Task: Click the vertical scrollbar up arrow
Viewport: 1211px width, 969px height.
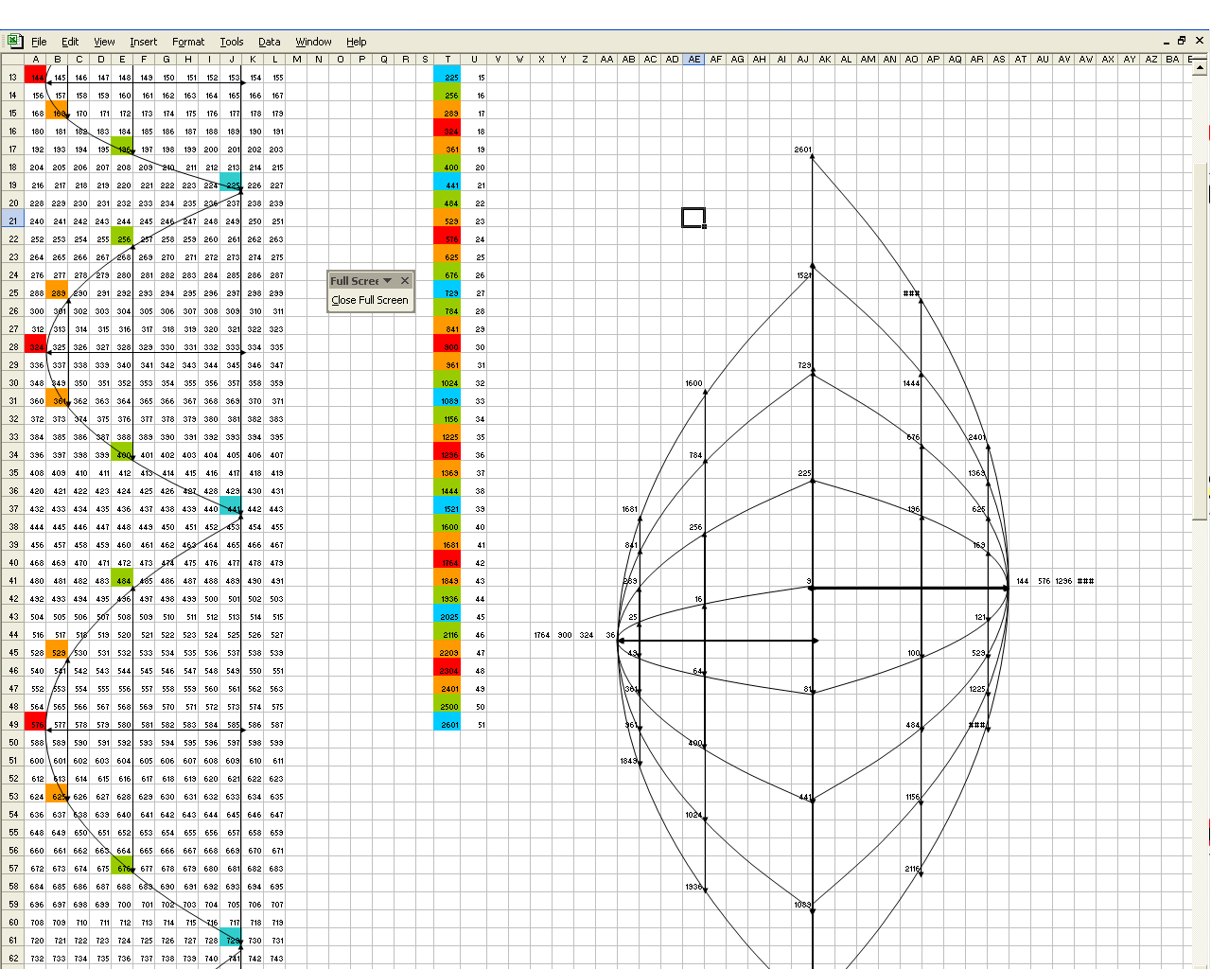Action: [x=1201, y=69]
